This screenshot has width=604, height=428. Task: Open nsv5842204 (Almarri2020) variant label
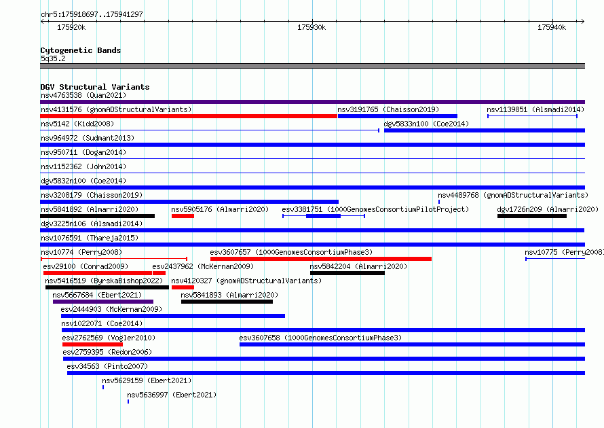[x=358, y=266]
